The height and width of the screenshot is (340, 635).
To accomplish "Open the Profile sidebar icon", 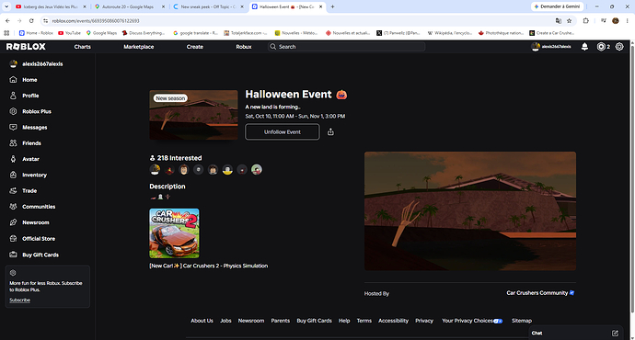I will coord(14,96).
